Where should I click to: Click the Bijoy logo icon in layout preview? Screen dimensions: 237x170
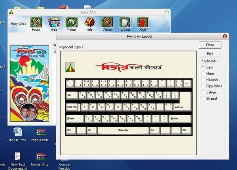tap(70, 67)
